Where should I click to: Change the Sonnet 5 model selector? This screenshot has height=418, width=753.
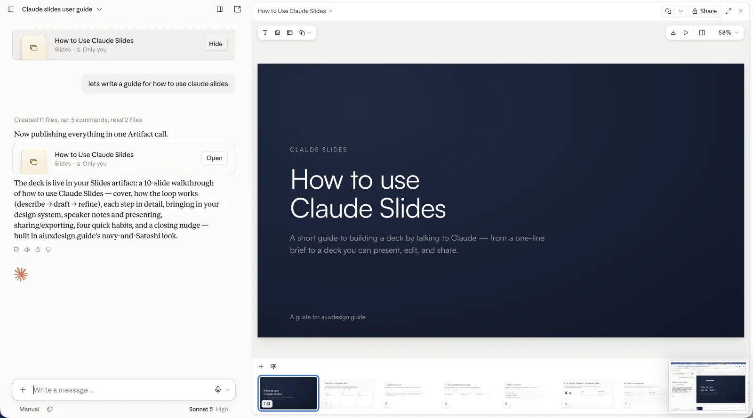[x=201, y=410]
